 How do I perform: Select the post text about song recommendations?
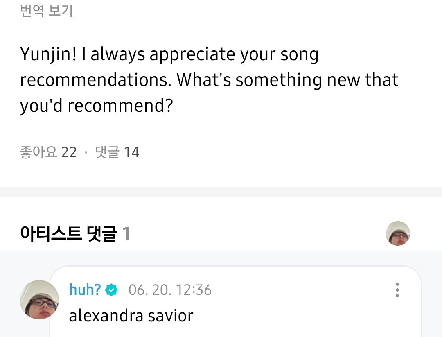[x=209, y=80]
